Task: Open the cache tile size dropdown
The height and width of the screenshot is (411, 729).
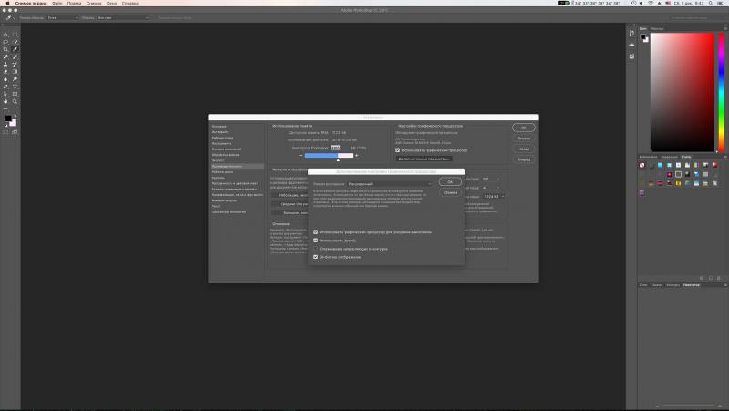Action: click(493, 197)
